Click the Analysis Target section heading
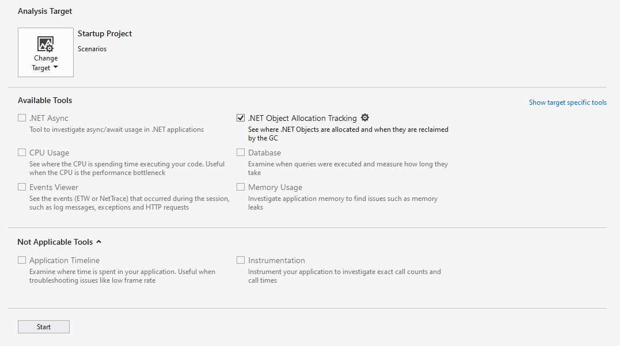Screen dimensions: 620x346 pos(44,10)
